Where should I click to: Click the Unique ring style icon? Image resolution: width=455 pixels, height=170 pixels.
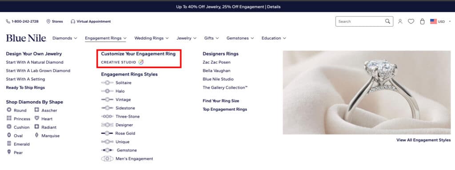click(x=107, y=142)
